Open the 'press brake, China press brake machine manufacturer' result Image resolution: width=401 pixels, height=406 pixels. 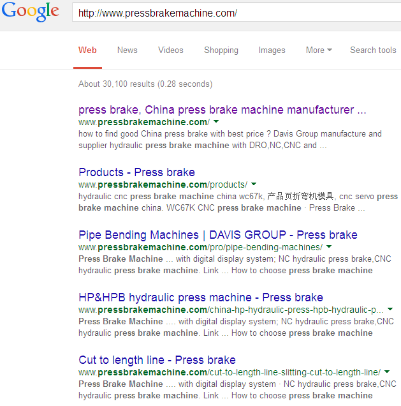(x=222, y=110)
